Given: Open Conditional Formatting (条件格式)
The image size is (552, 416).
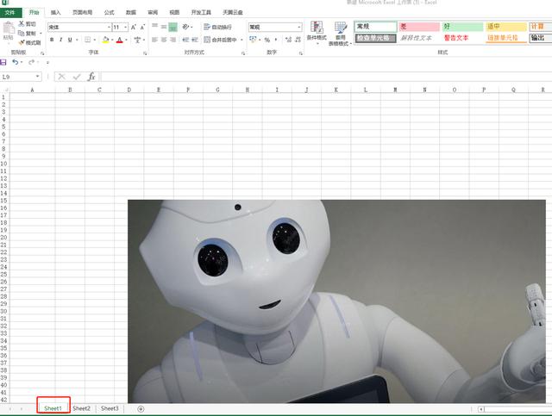Looking at the screenshot, I should click(x=317, y=36).
